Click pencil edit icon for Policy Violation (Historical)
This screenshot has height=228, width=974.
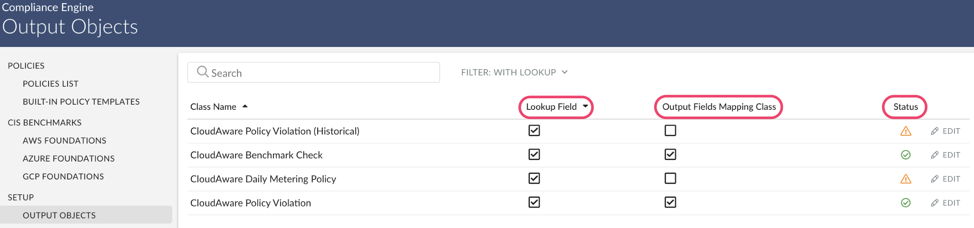(935, 131)
